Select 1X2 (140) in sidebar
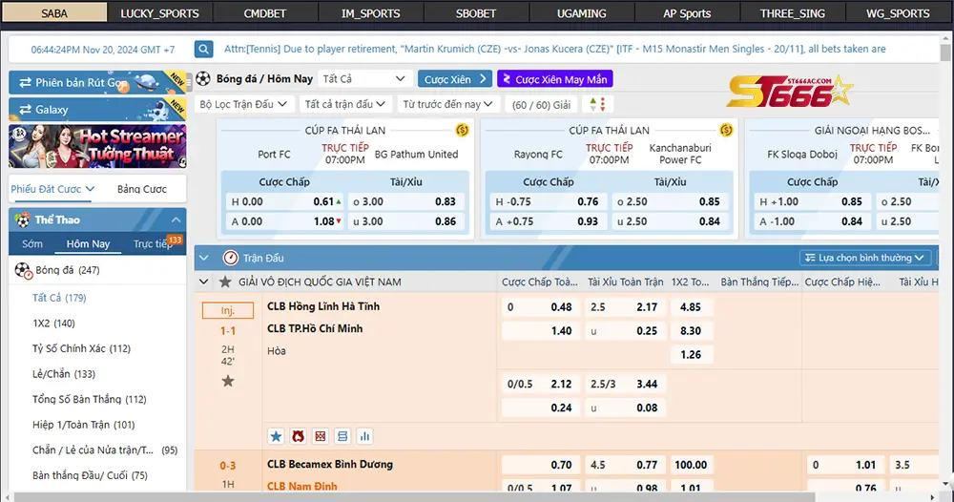This screenshot has width=954, height=502. pos(53,324)
